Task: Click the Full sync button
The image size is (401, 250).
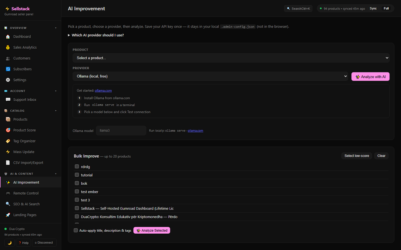Action: pyautogui.click(x=386, y=8)
